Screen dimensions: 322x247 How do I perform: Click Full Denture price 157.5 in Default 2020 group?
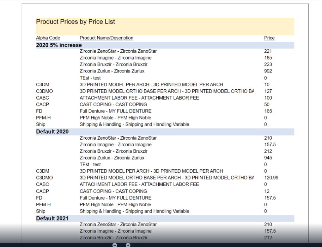270,198
